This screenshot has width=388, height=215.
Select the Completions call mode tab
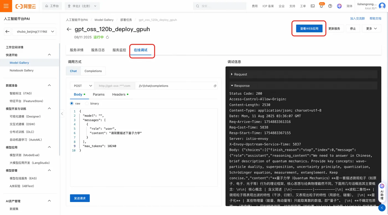point(93,71)
